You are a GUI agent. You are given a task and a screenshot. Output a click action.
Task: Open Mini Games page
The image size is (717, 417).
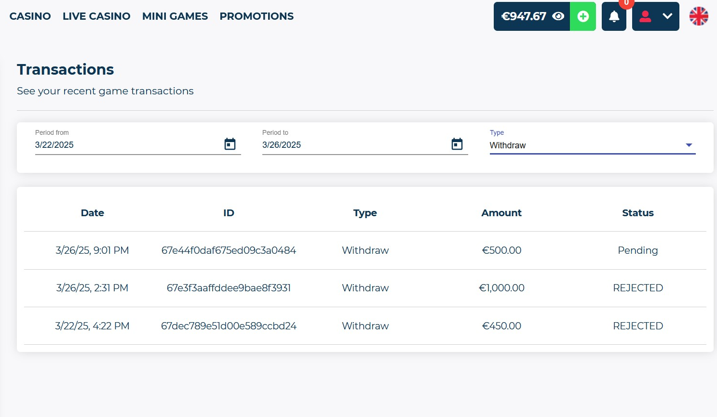[175, 16]
